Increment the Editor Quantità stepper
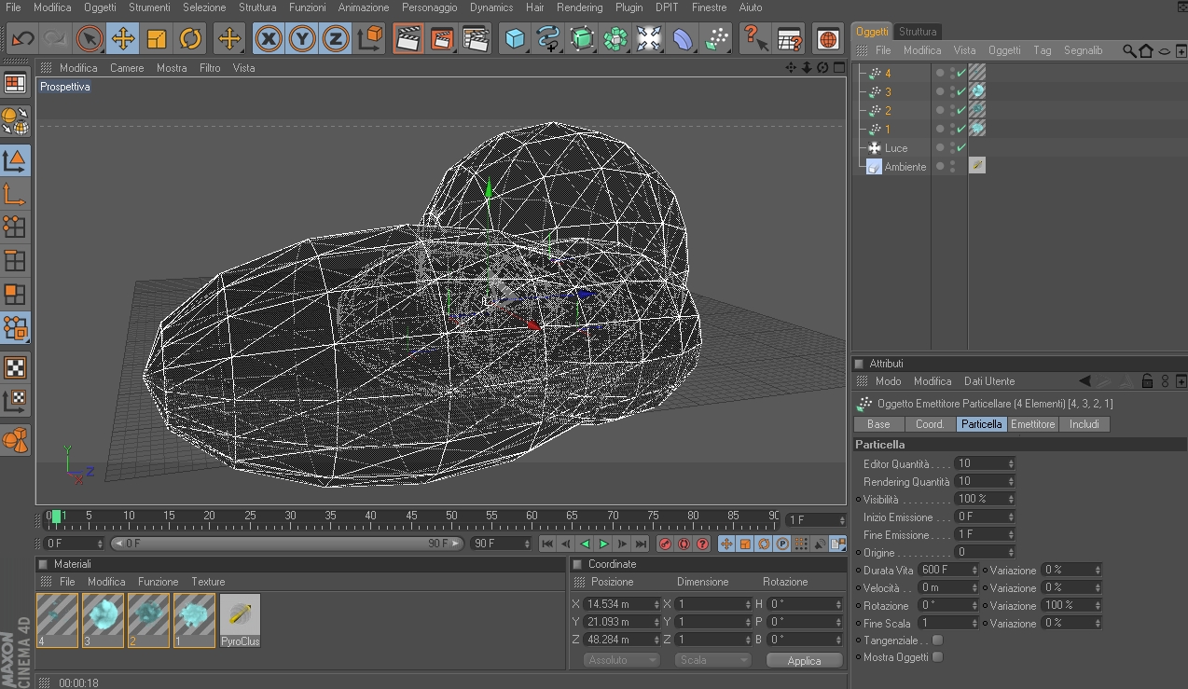The height and width of the screenshot is (689, 1188). [x=1011, y=461]
